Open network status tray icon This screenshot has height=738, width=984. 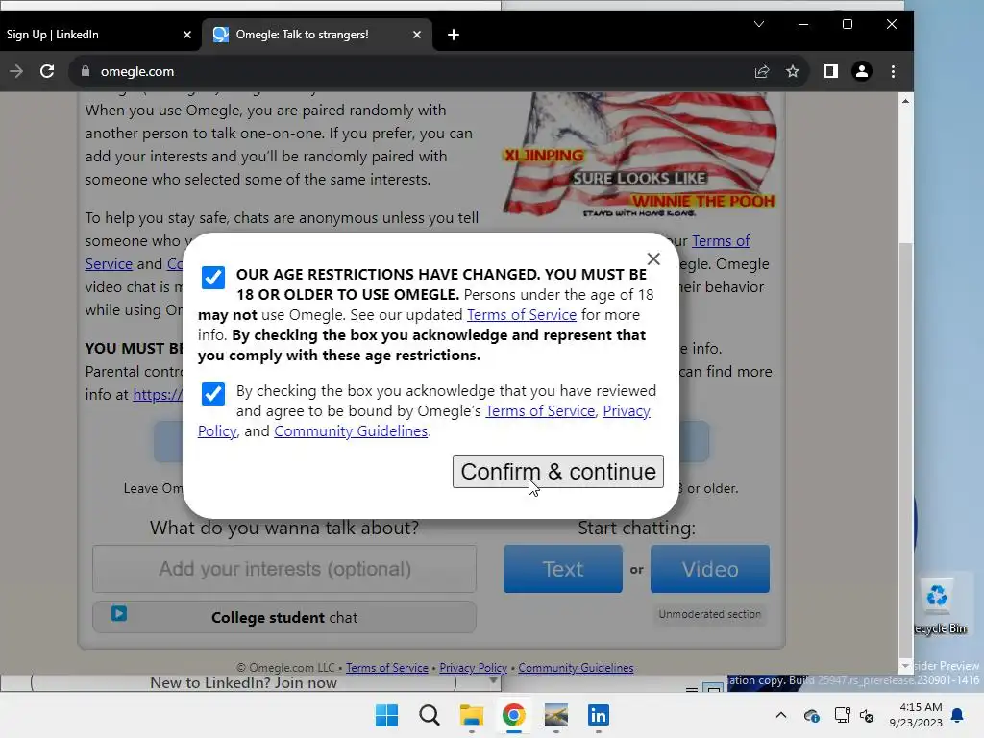point(842,715)
